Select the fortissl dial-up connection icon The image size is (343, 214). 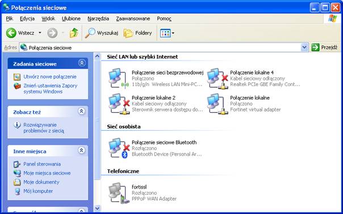pyautogui.click(x=119, y=193)
